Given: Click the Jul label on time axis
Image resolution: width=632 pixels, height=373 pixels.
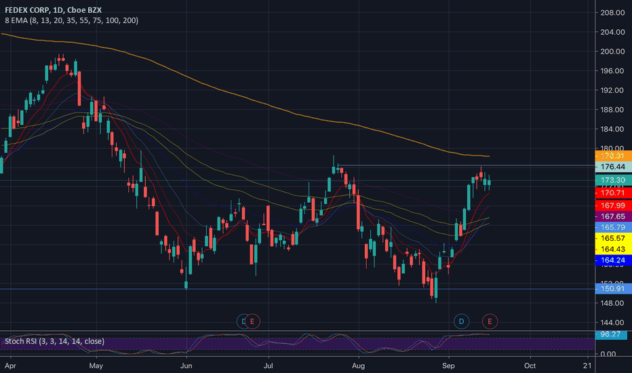Looking at the screenshot, I should tap(268, 366).
